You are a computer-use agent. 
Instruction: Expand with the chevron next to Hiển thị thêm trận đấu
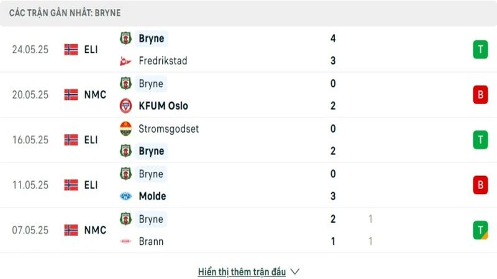pos(295,272)
